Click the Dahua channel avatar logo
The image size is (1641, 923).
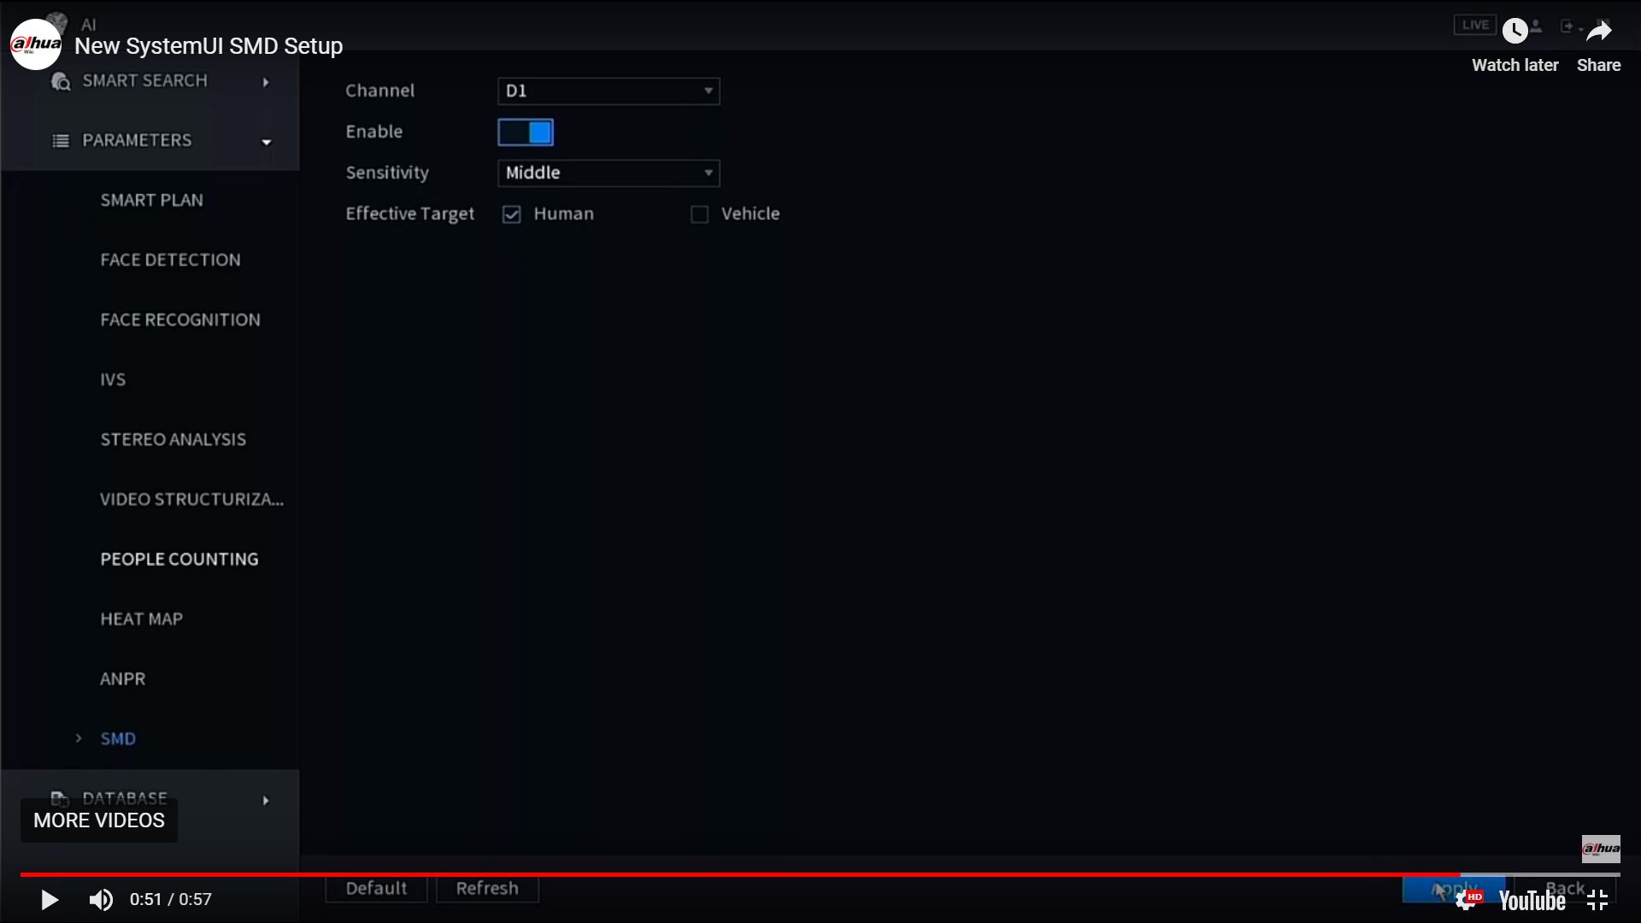(x=35, y=44)
